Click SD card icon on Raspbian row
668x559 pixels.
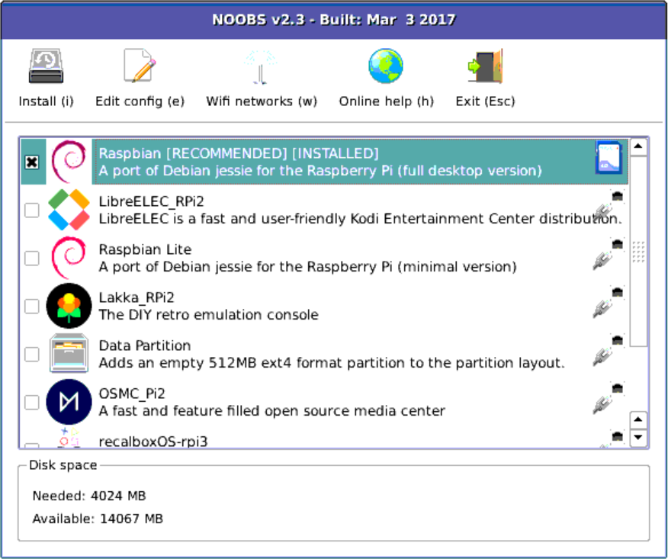pyautogui.click(x=609, y=159)
